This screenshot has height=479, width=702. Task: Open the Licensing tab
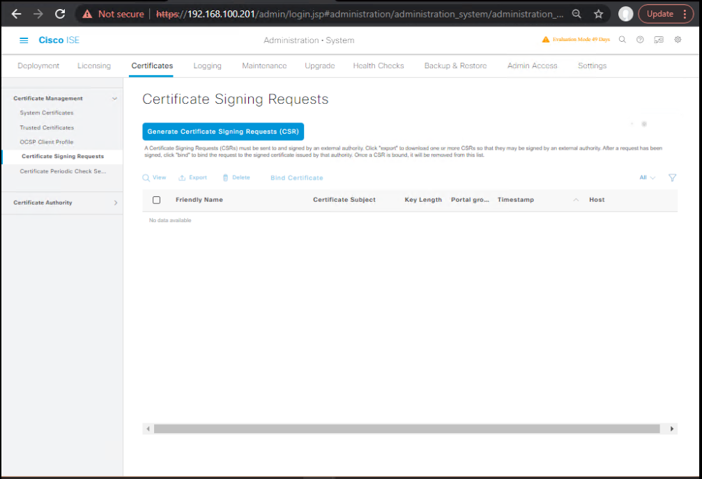94,65
